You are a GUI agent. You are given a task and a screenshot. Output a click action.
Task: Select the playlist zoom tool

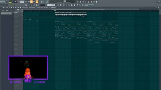19,8
